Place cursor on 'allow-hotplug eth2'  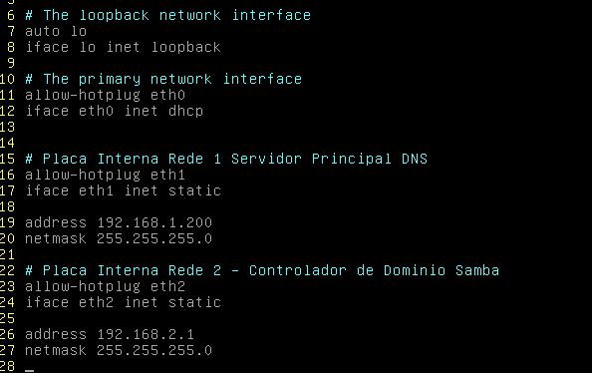click(105, 286)
